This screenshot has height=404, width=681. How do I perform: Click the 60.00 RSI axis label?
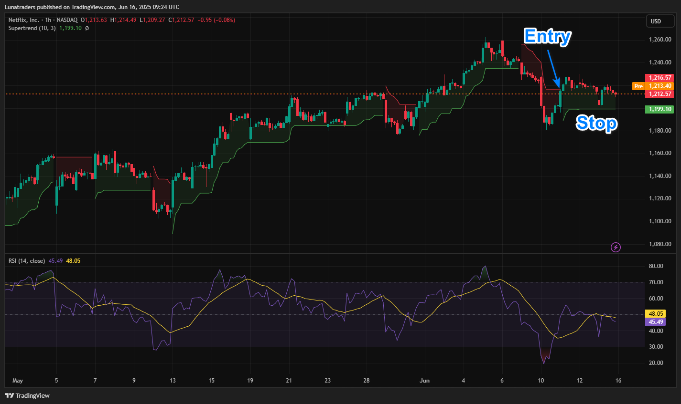[656, 299]
